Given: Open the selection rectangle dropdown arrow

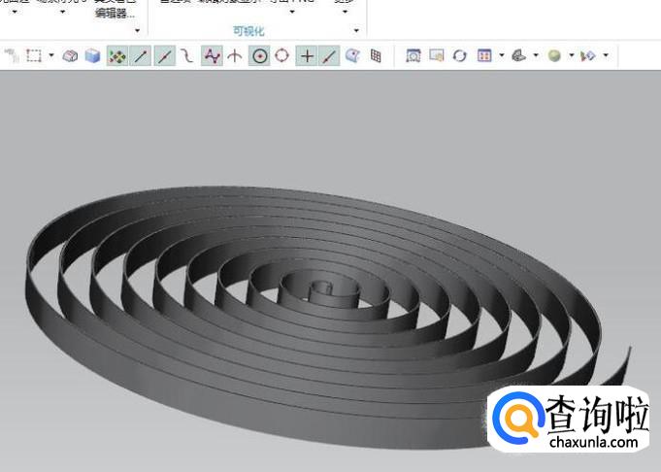Looking at the screenshot, I should point(51,56).
